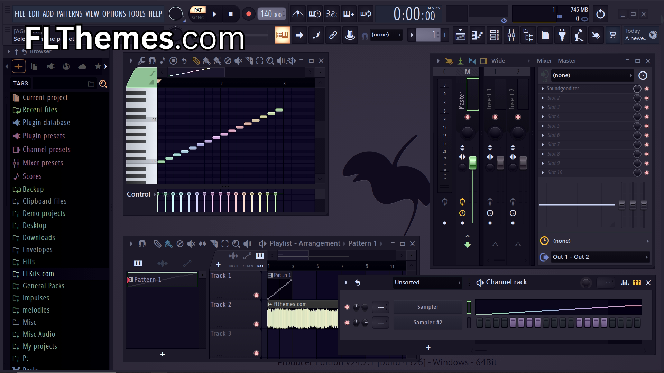Screen dimensions: 664x373
Task: Open the Piano roll view button
Action: click(477, 35)
